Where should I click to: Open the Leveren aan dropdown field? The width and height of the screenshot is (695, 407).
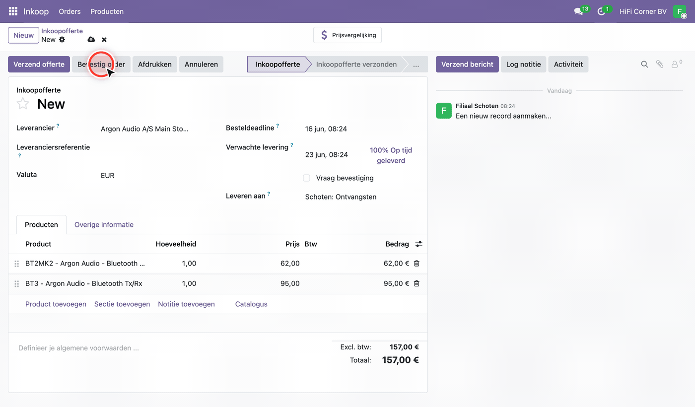[362, 197]
